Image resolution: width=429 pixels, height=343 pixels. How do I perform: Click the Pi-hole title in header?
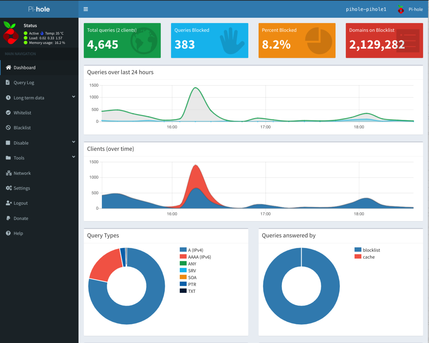(39, 9)
